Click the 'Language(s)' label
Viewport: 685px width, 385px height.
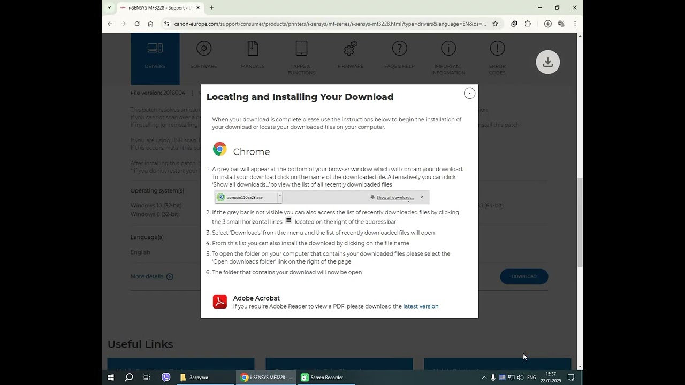click(x=147, y=237)
